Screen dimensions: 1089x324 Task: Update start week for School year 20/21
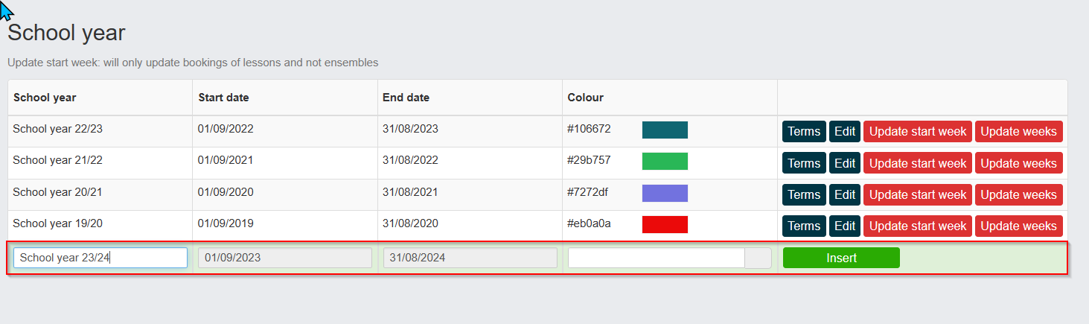pyautogui.click(x=918, y=194)
